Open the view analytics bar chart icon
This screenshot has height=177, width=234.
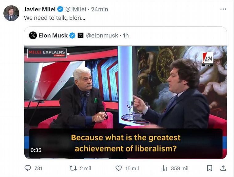coord(164,168)
